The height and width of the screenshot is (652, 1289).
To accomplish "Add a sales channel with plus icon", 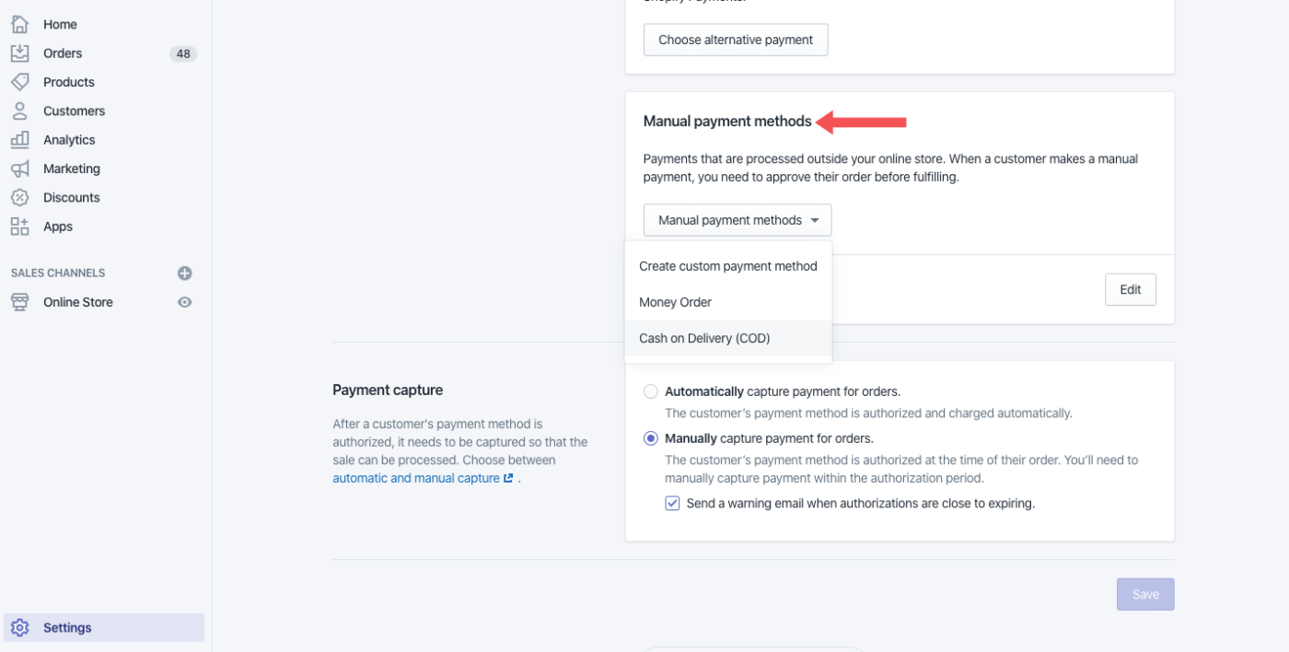I will click(184, 274).
